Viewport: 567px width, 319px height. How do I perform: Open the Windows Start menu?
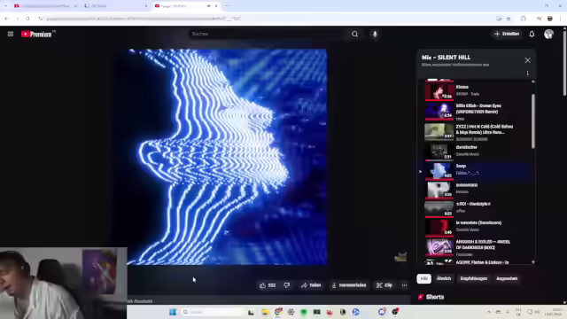[173, 312]
